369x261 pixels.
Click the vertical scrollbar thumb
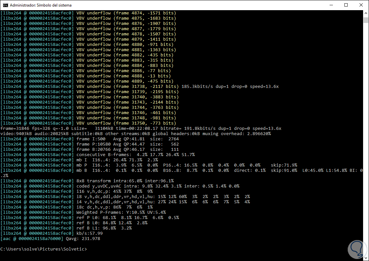pyautogui.click(x=366, y=20)
